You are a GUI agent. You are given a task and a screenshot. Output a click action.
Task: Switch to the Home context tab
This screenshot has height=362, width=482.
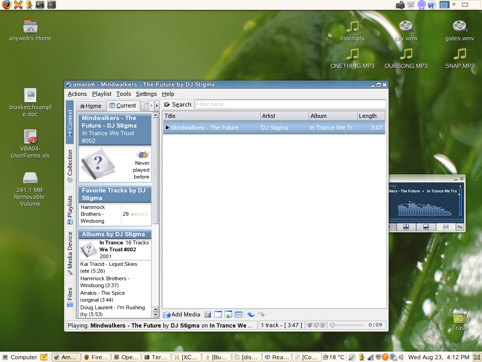[x=91, y=106]
